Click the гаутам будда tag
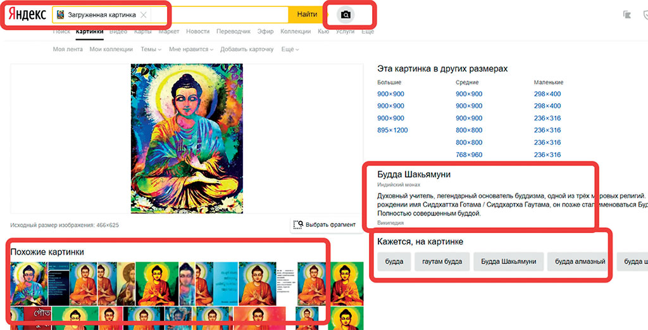648x330 pixels. point(442,262)
